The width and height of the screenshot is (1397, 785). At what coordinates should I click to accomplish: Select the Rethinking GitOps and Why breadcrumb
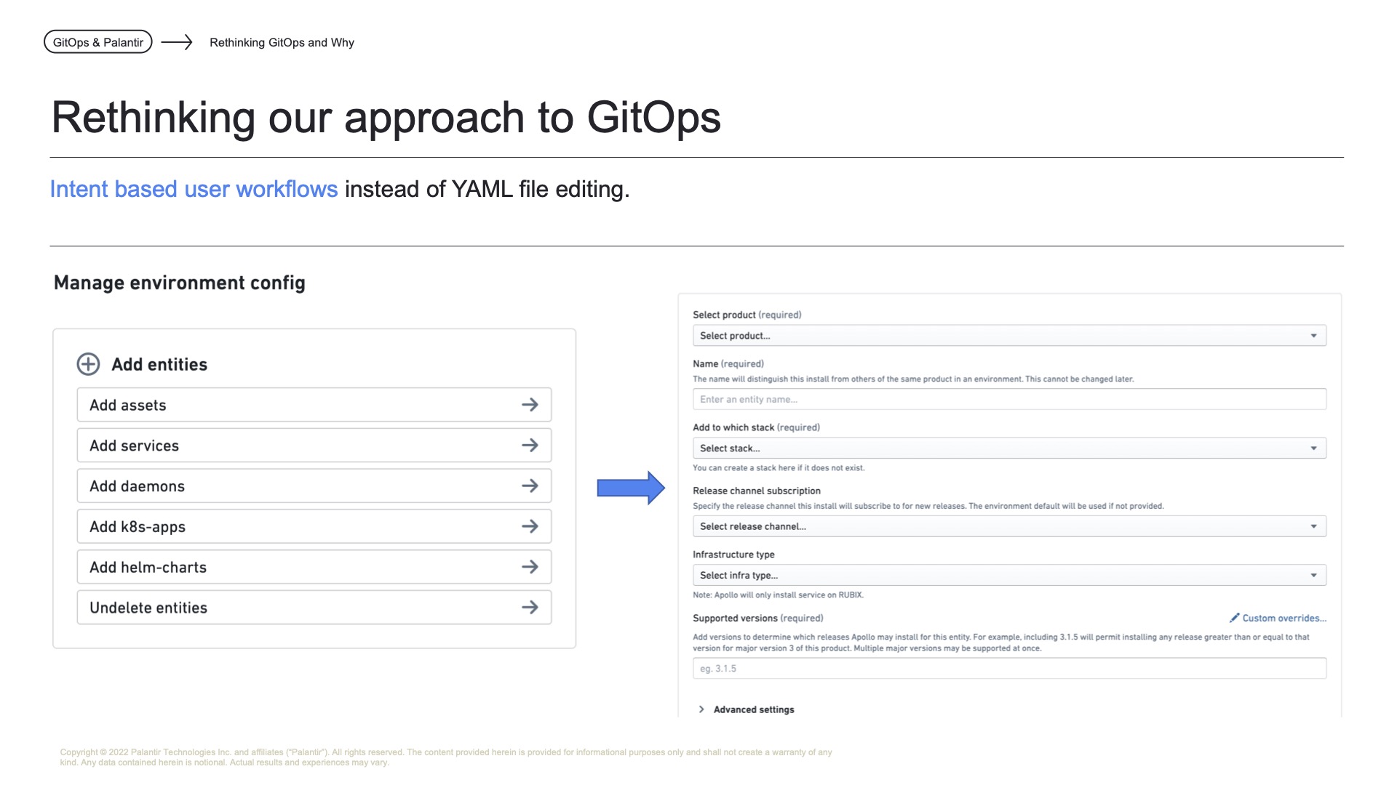pyautogui.click(x=282, y=42)
